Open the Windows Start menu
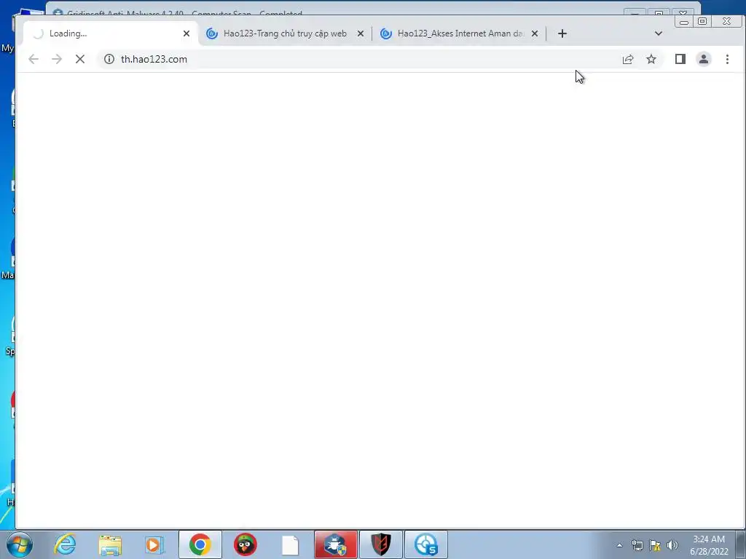Viewport: 746px width, 559px height. [19, 544]
